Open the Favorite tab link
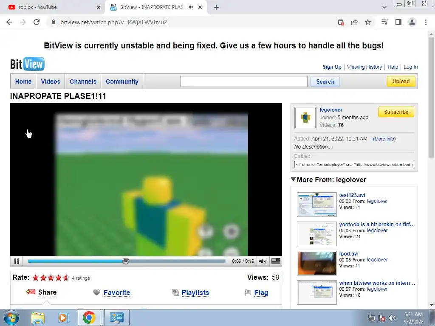The width and height of the screenshot is (435, 326). (117, 293)
